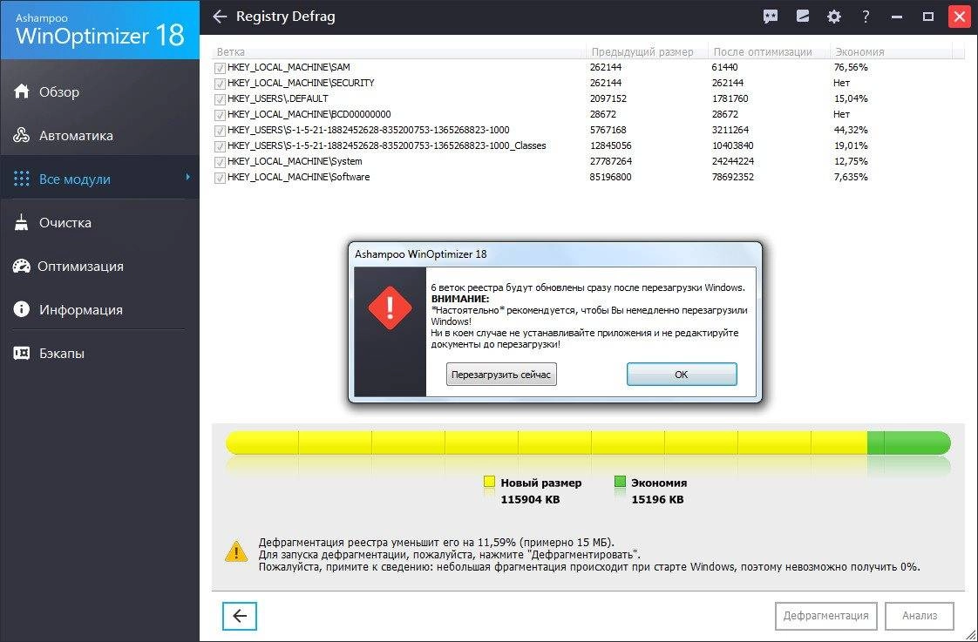Select the HKEY_LOCAL_MACHINE\SAM branch name

pos(289,67)
